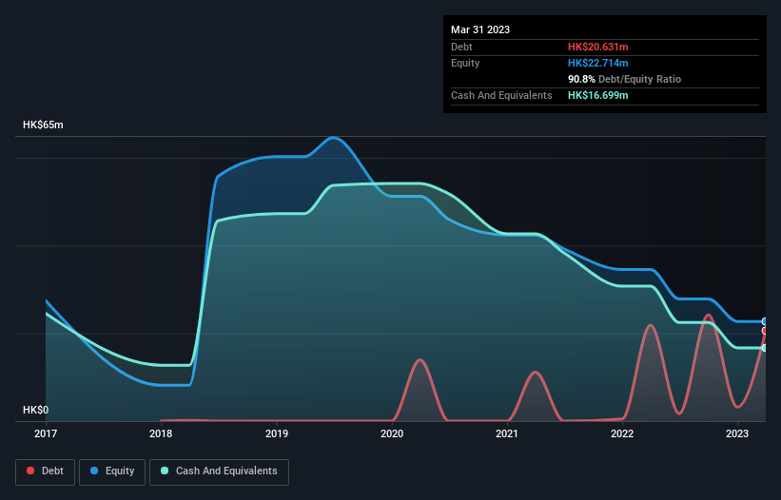The image size is (781, 500).
Task: Click the Mar 31 2023 tooltip date
Action: [x=480, y=29]
